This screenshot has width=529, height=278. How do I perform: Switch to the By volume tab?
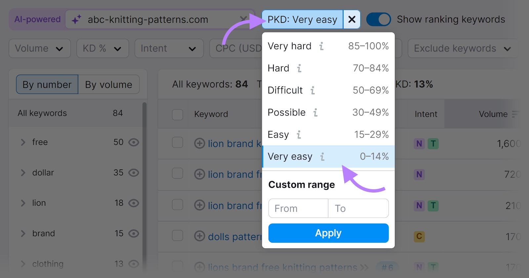click(x=108, y=84)
